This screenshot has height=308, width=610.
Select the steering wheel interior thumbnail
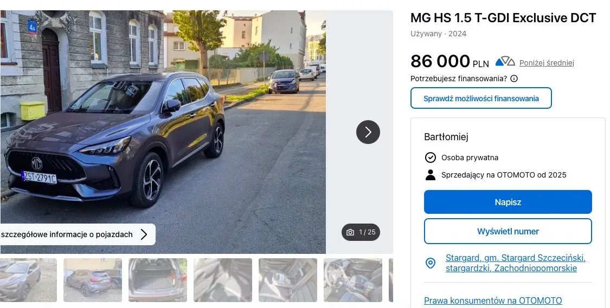click(353, 280)
